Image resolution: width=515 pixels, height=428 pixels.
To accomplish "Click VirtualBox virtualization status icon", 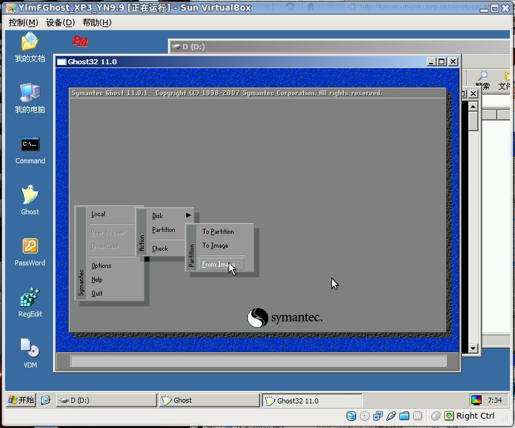I will click(x=417, y=416).
